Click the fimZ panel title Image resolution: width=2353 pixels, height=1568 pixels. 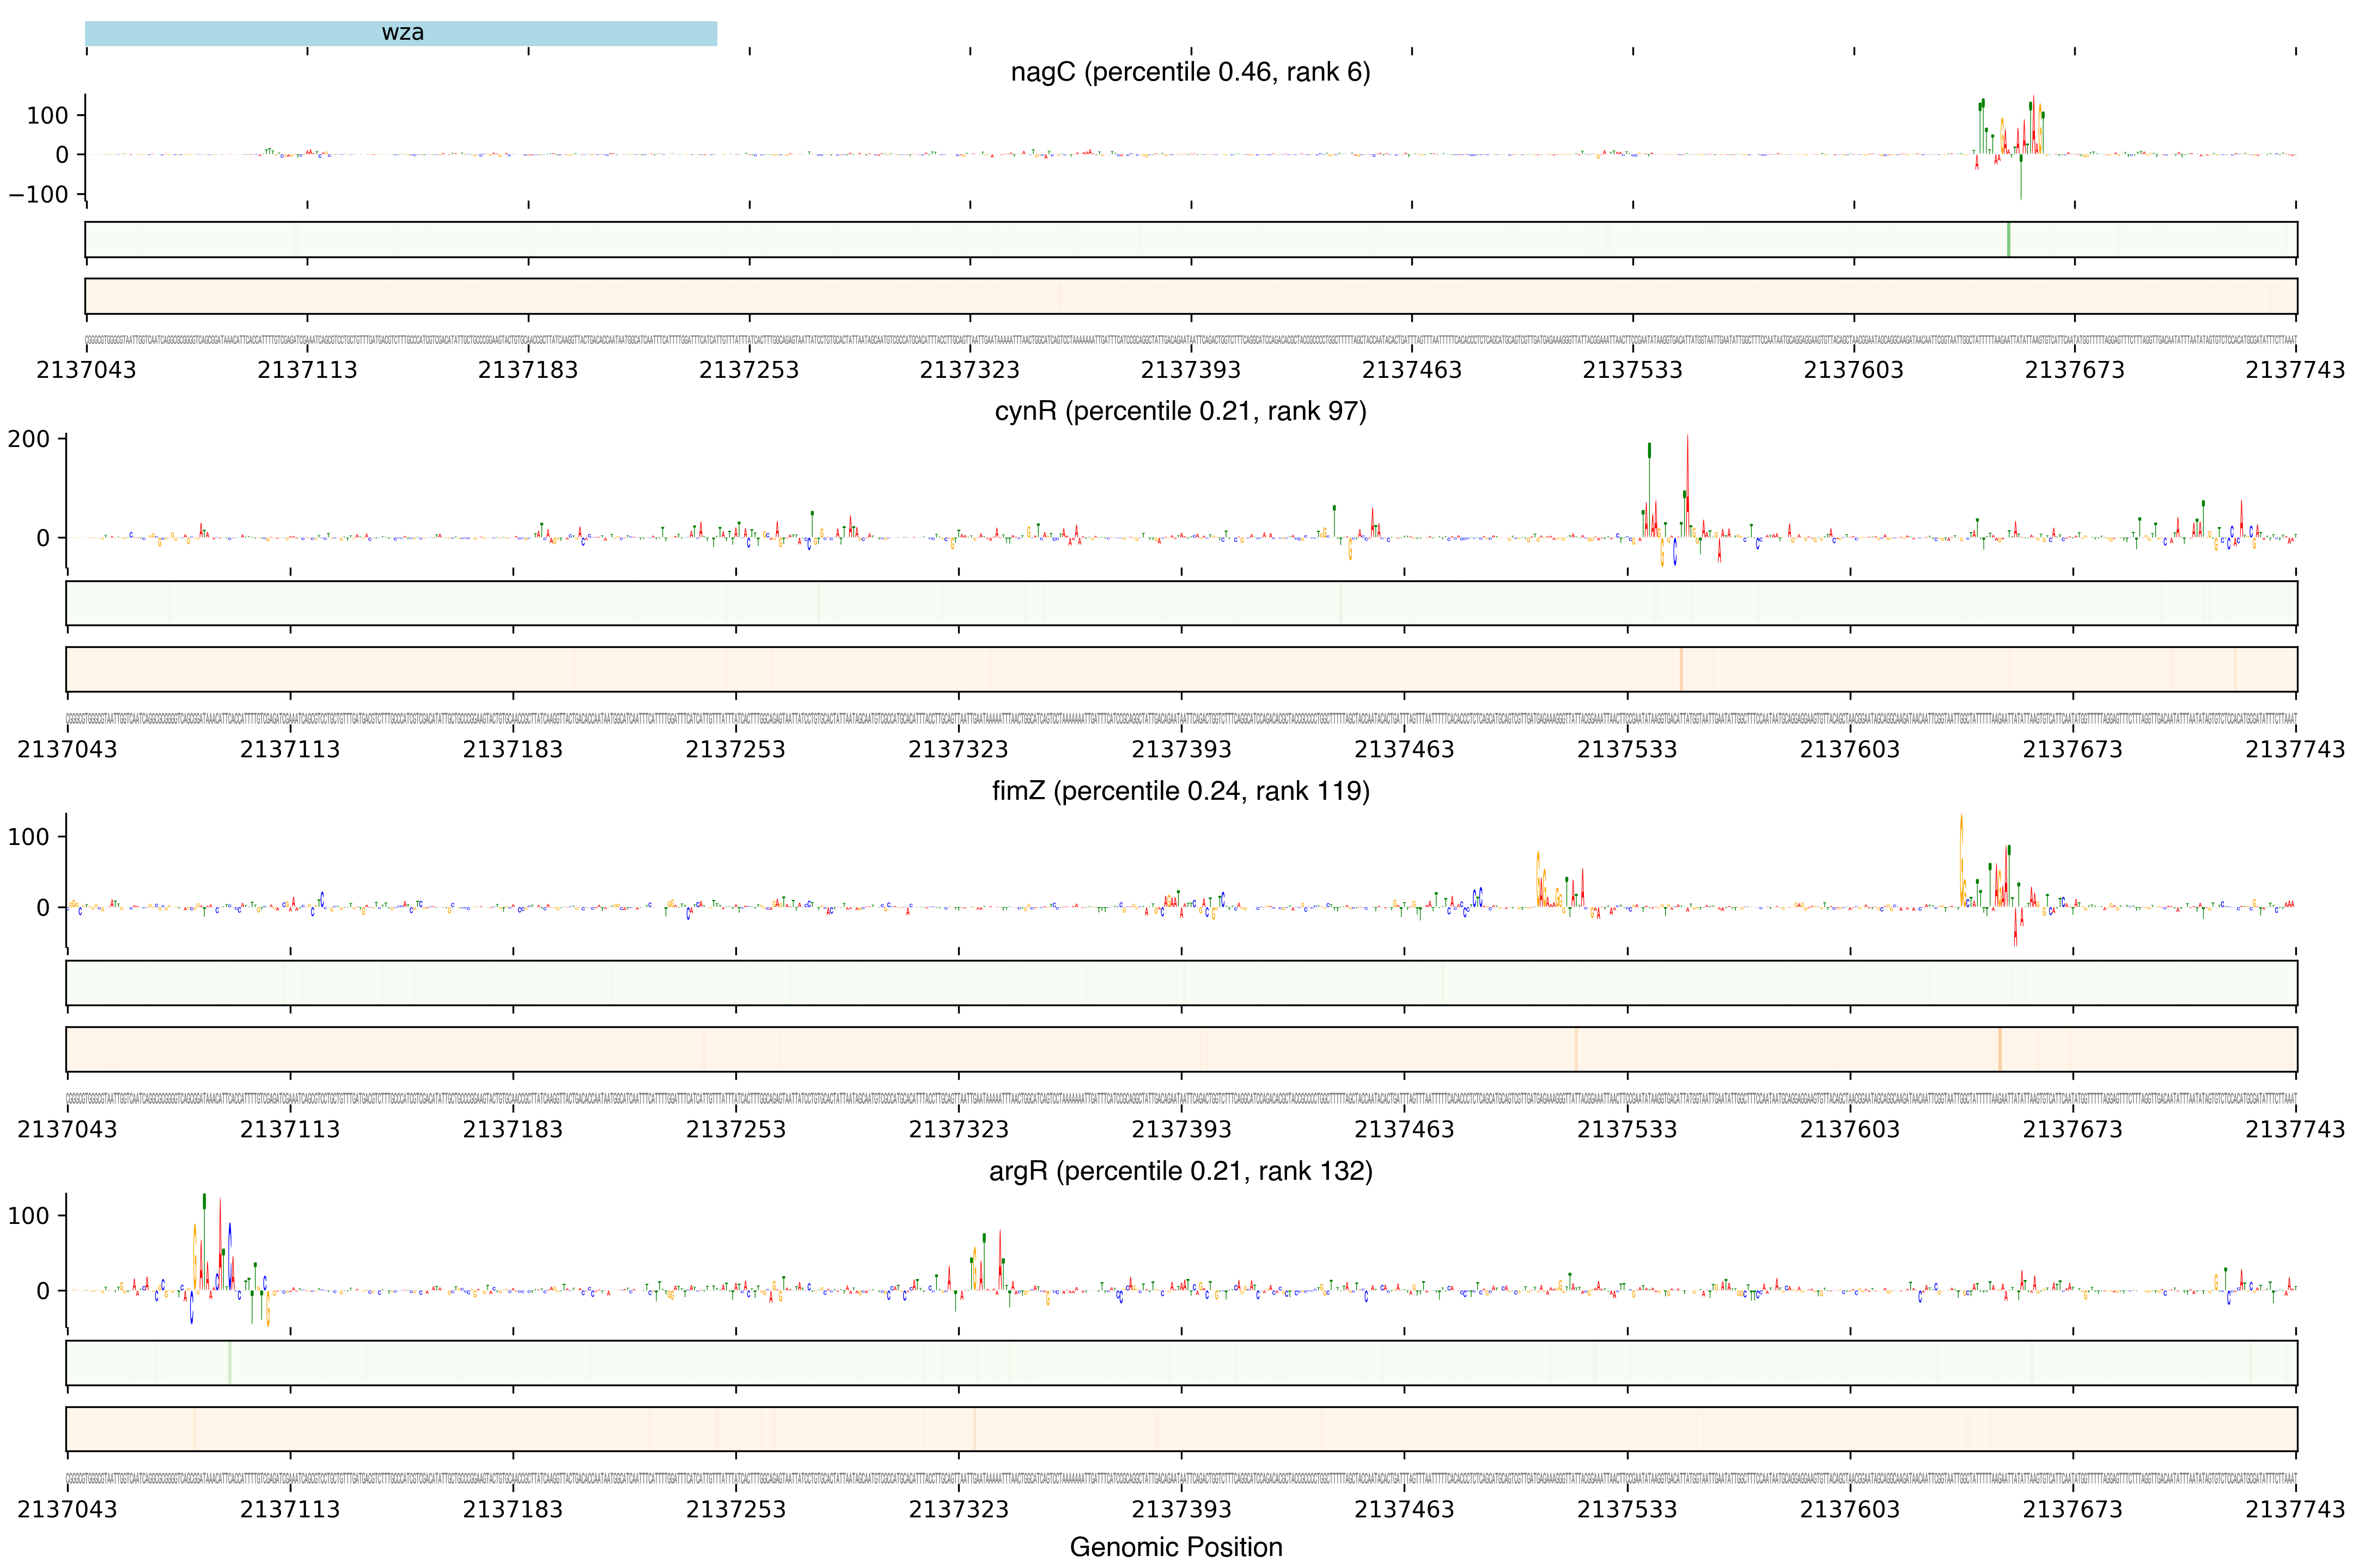pos(1180,791)
